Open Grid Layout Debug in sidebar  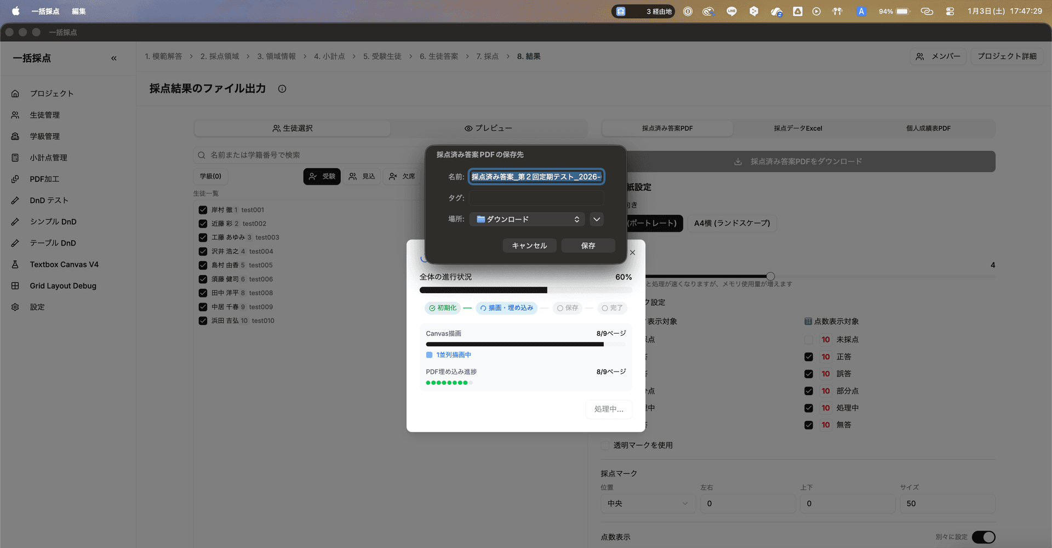coord(62,286)
